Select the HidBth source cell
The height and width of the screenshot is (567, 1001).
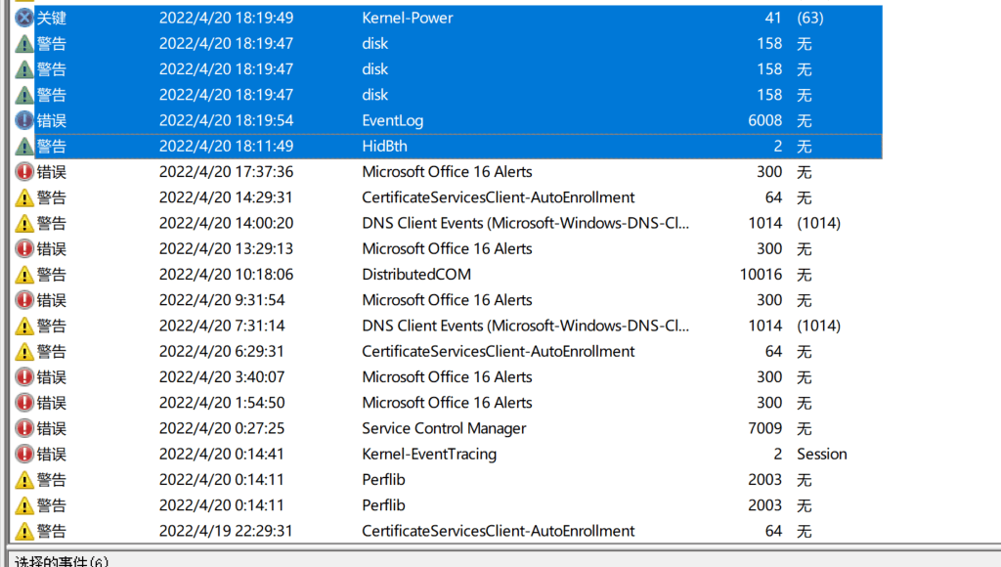click(x=384, y=147)
